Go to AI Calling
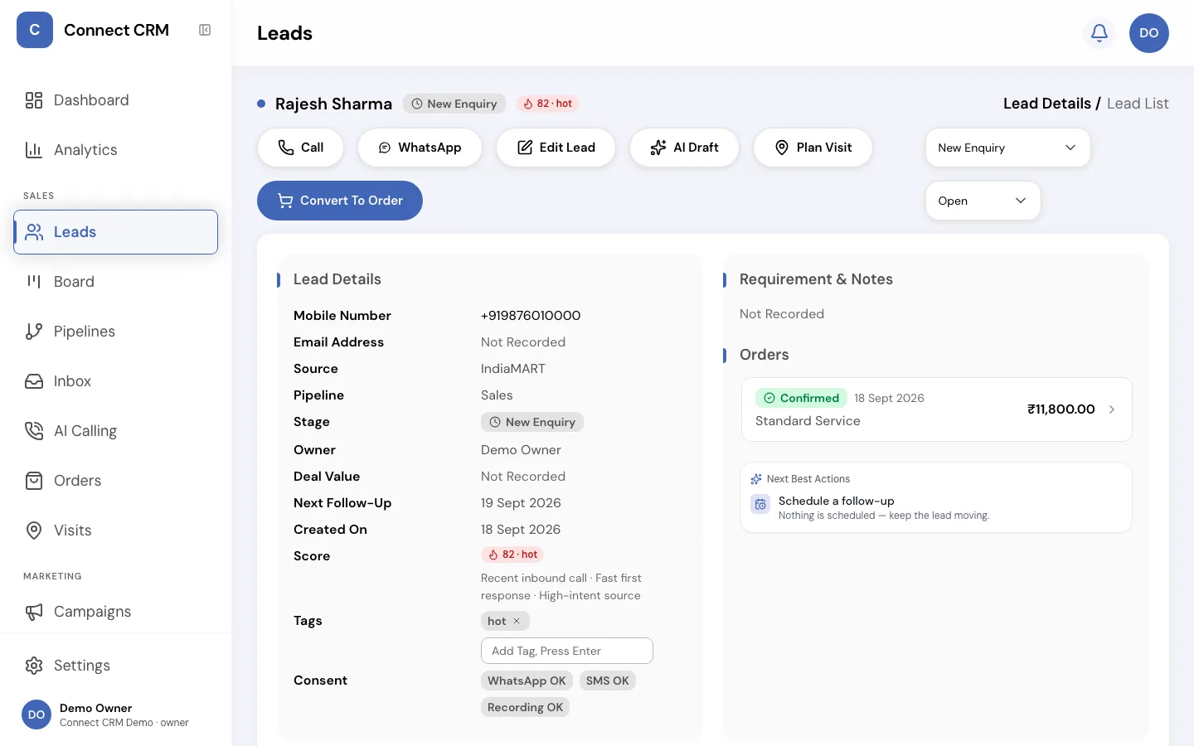Viewport: 1194px width, 746px height. (115, 431)
